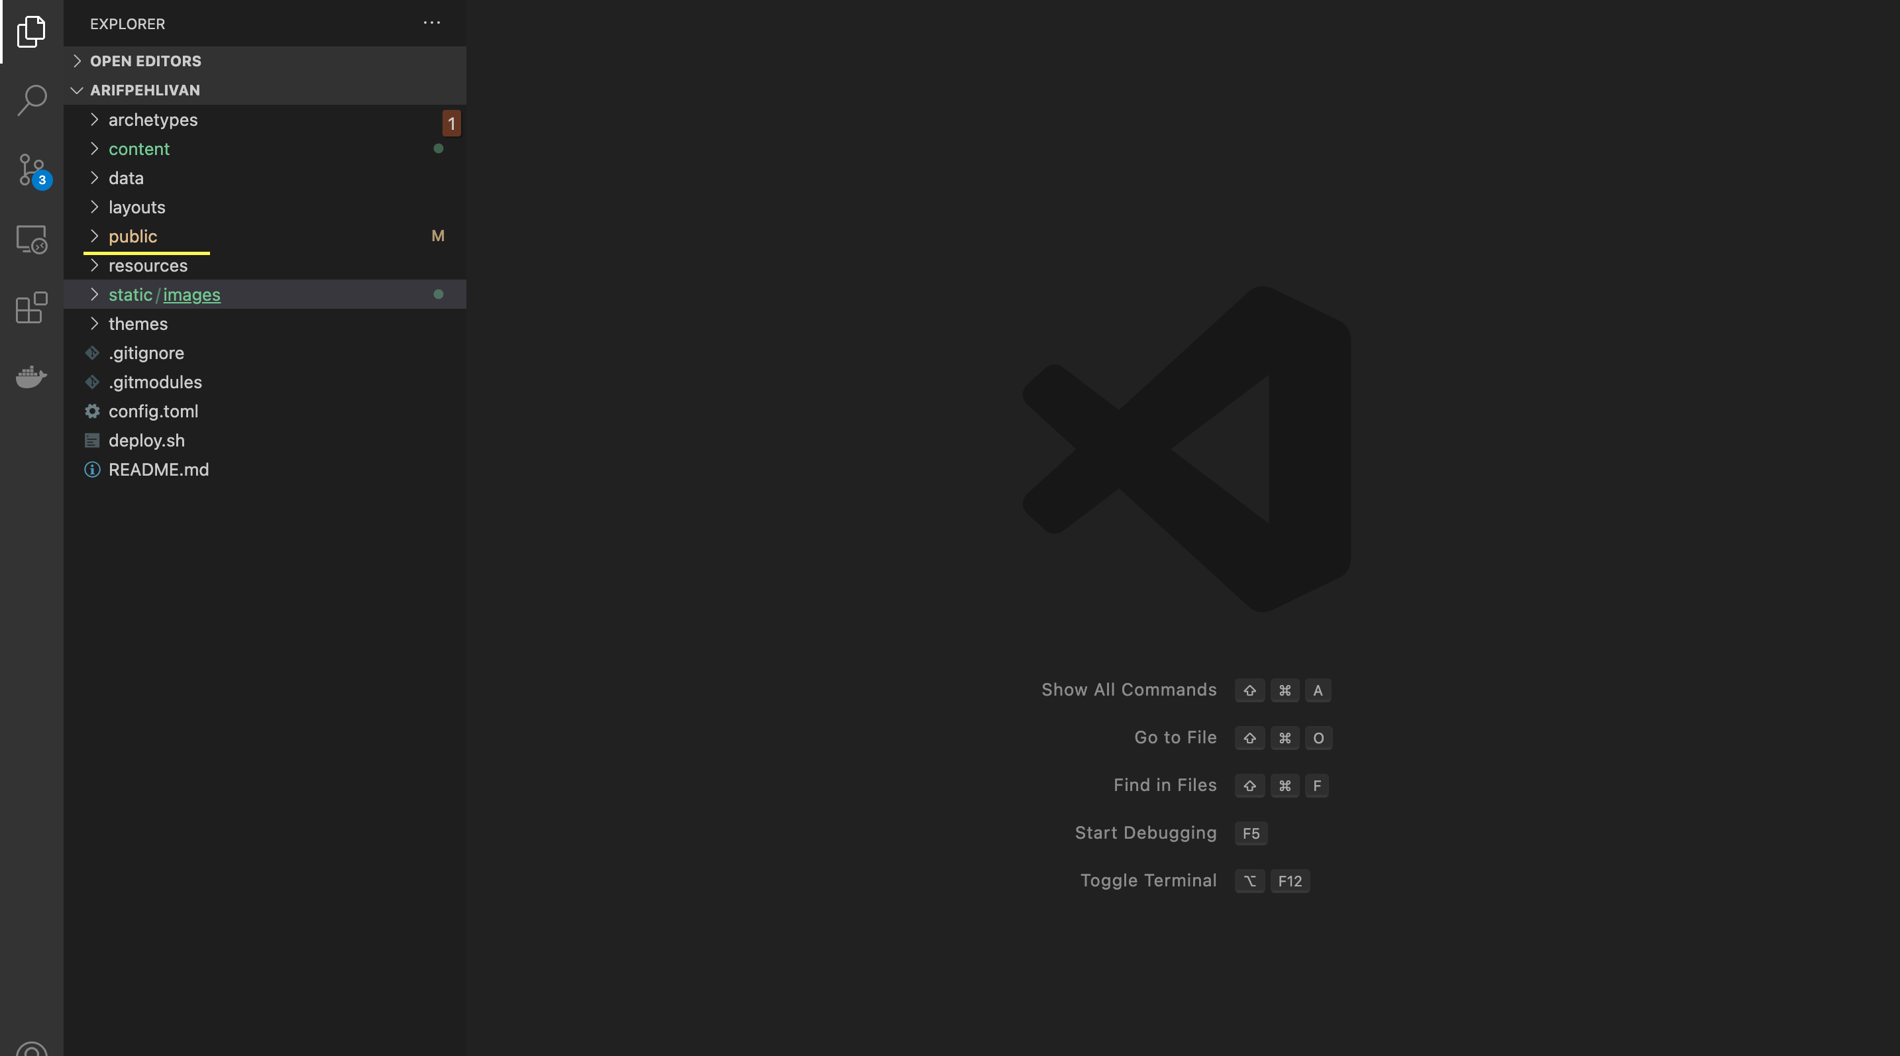The image size is (1900, 1056).
Task: Click the error badge '1' on archetypes
Action: 451,123
